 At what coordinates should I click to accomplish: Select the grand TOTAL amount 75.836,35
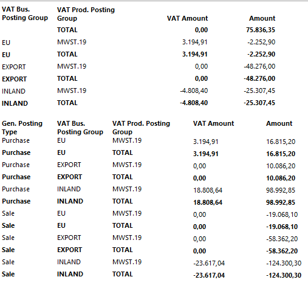pyautogui.click(x=261, y=30)
